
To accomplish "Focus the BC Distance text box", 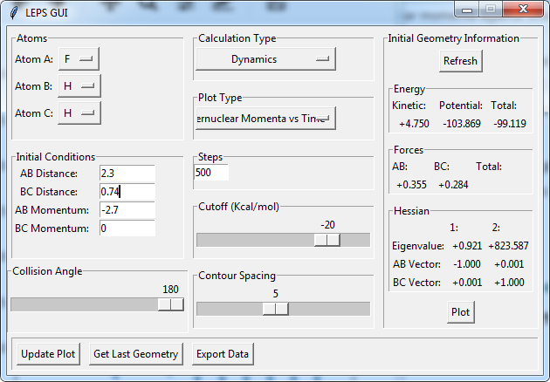I will tap(127, 192).
